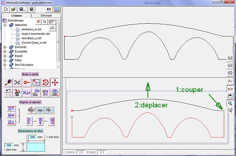Select the scissors cut tool
The width and height of the screenshot is (236, 156).
coord(17,82)
